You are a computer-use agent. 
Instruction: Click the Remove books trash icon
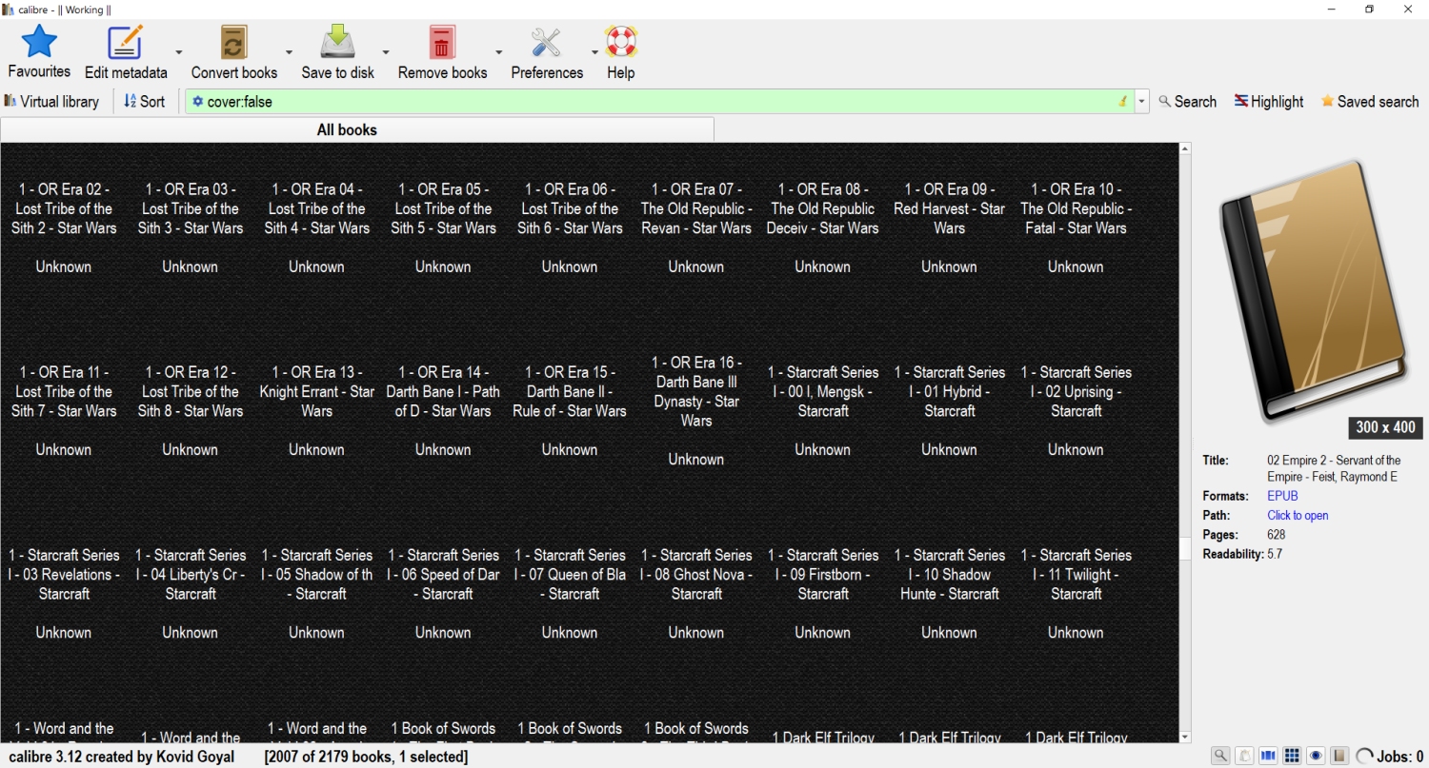(441, 42)
